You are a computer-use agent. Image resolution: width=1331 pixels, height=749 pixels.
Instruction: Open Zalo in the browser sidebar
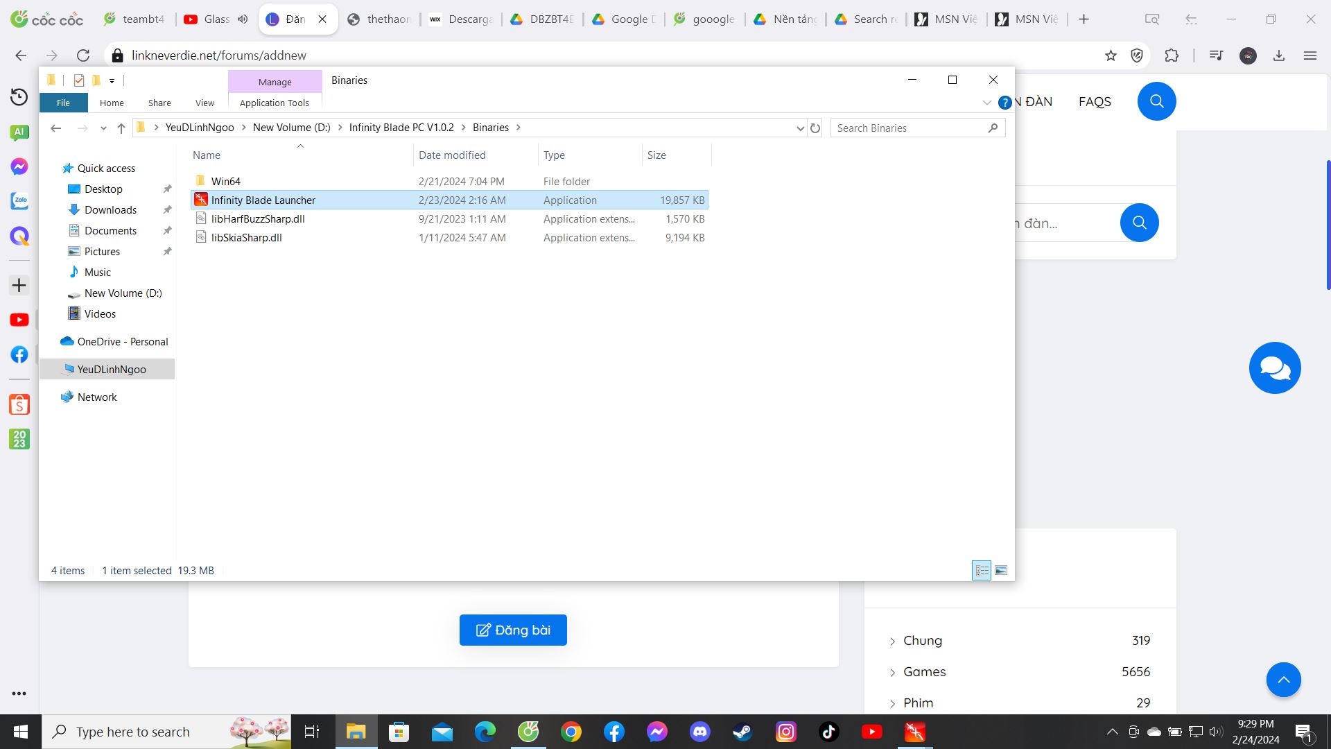pyautogui.click(x=19, y=201)
